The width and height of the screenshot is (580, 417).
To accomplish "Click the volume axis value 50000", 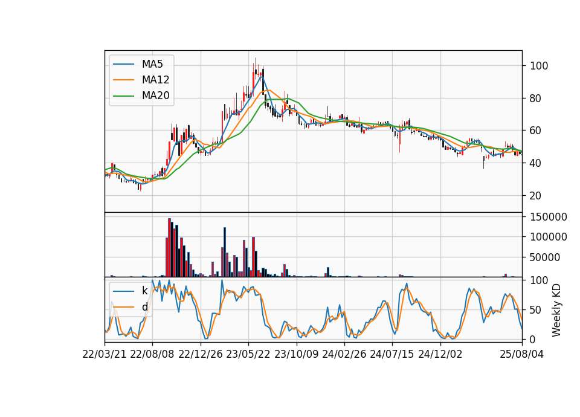I will 545,257.
